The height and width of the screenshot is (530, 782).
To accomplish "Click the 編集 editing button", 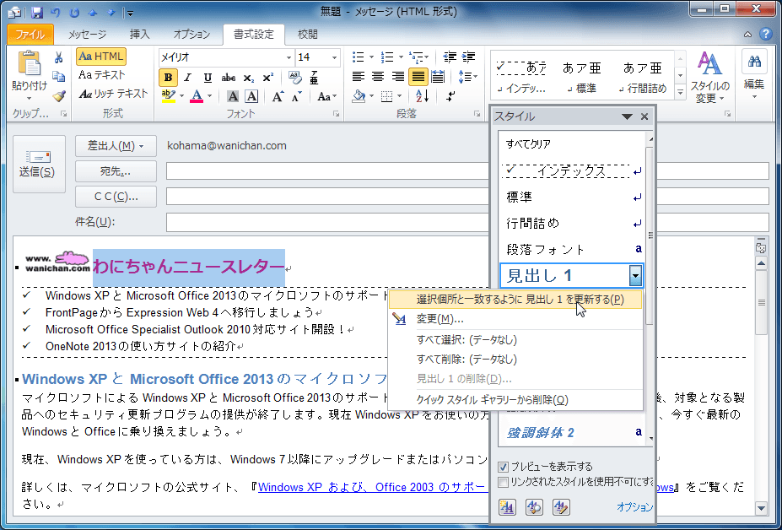I will (753, 75).
